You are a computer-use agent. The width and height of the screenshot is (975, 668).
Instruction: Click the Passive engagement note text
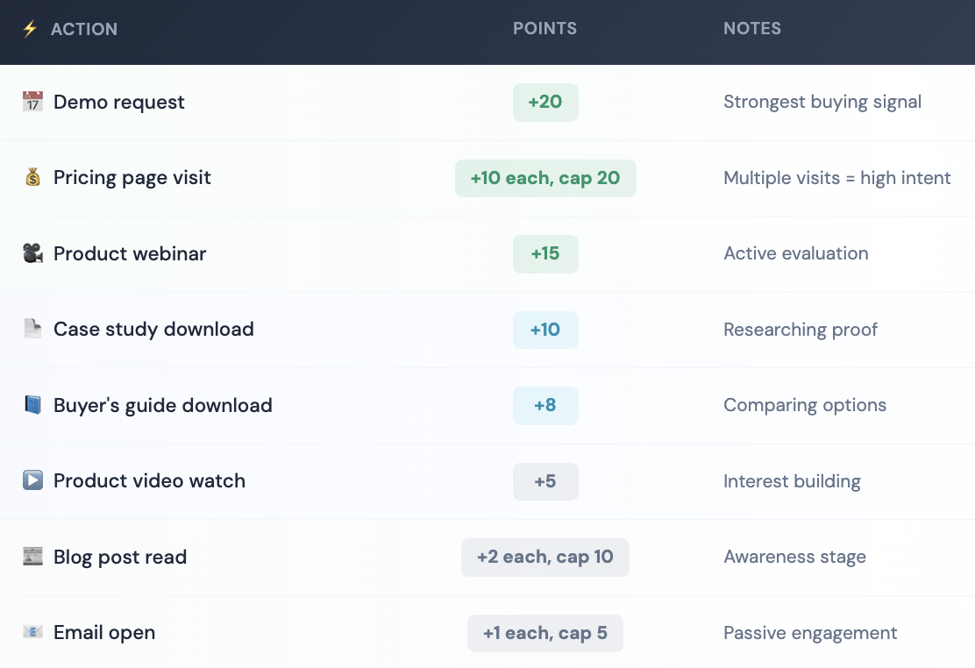coord(809,633)
